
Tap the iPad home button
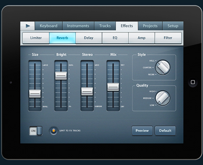click(x=193, y=82)
